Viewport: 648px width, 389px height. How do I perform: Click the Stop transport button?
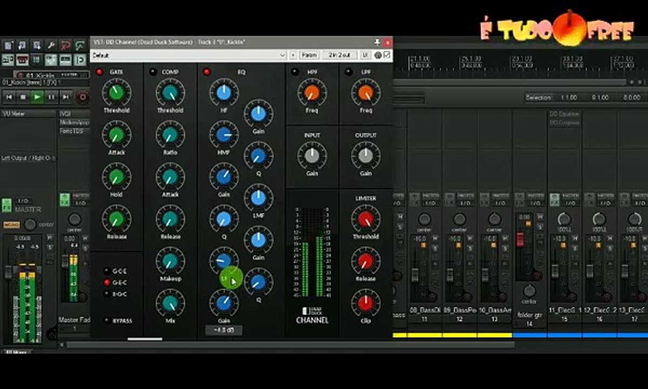point(23,97)
